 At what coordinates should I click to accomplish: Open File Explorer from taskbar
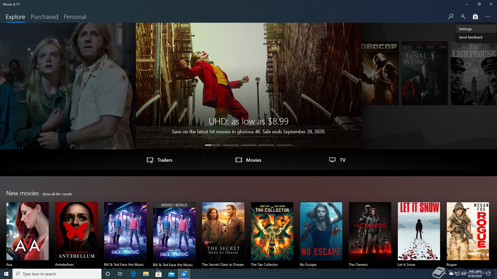pyautogui.click(x=146, y=274)
